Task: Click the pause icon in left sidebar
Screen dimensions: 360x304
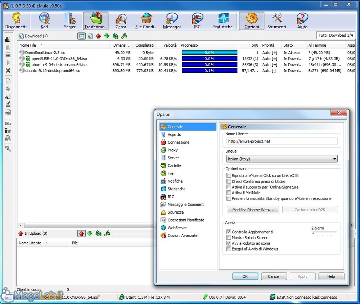Action: click(8, 47)
